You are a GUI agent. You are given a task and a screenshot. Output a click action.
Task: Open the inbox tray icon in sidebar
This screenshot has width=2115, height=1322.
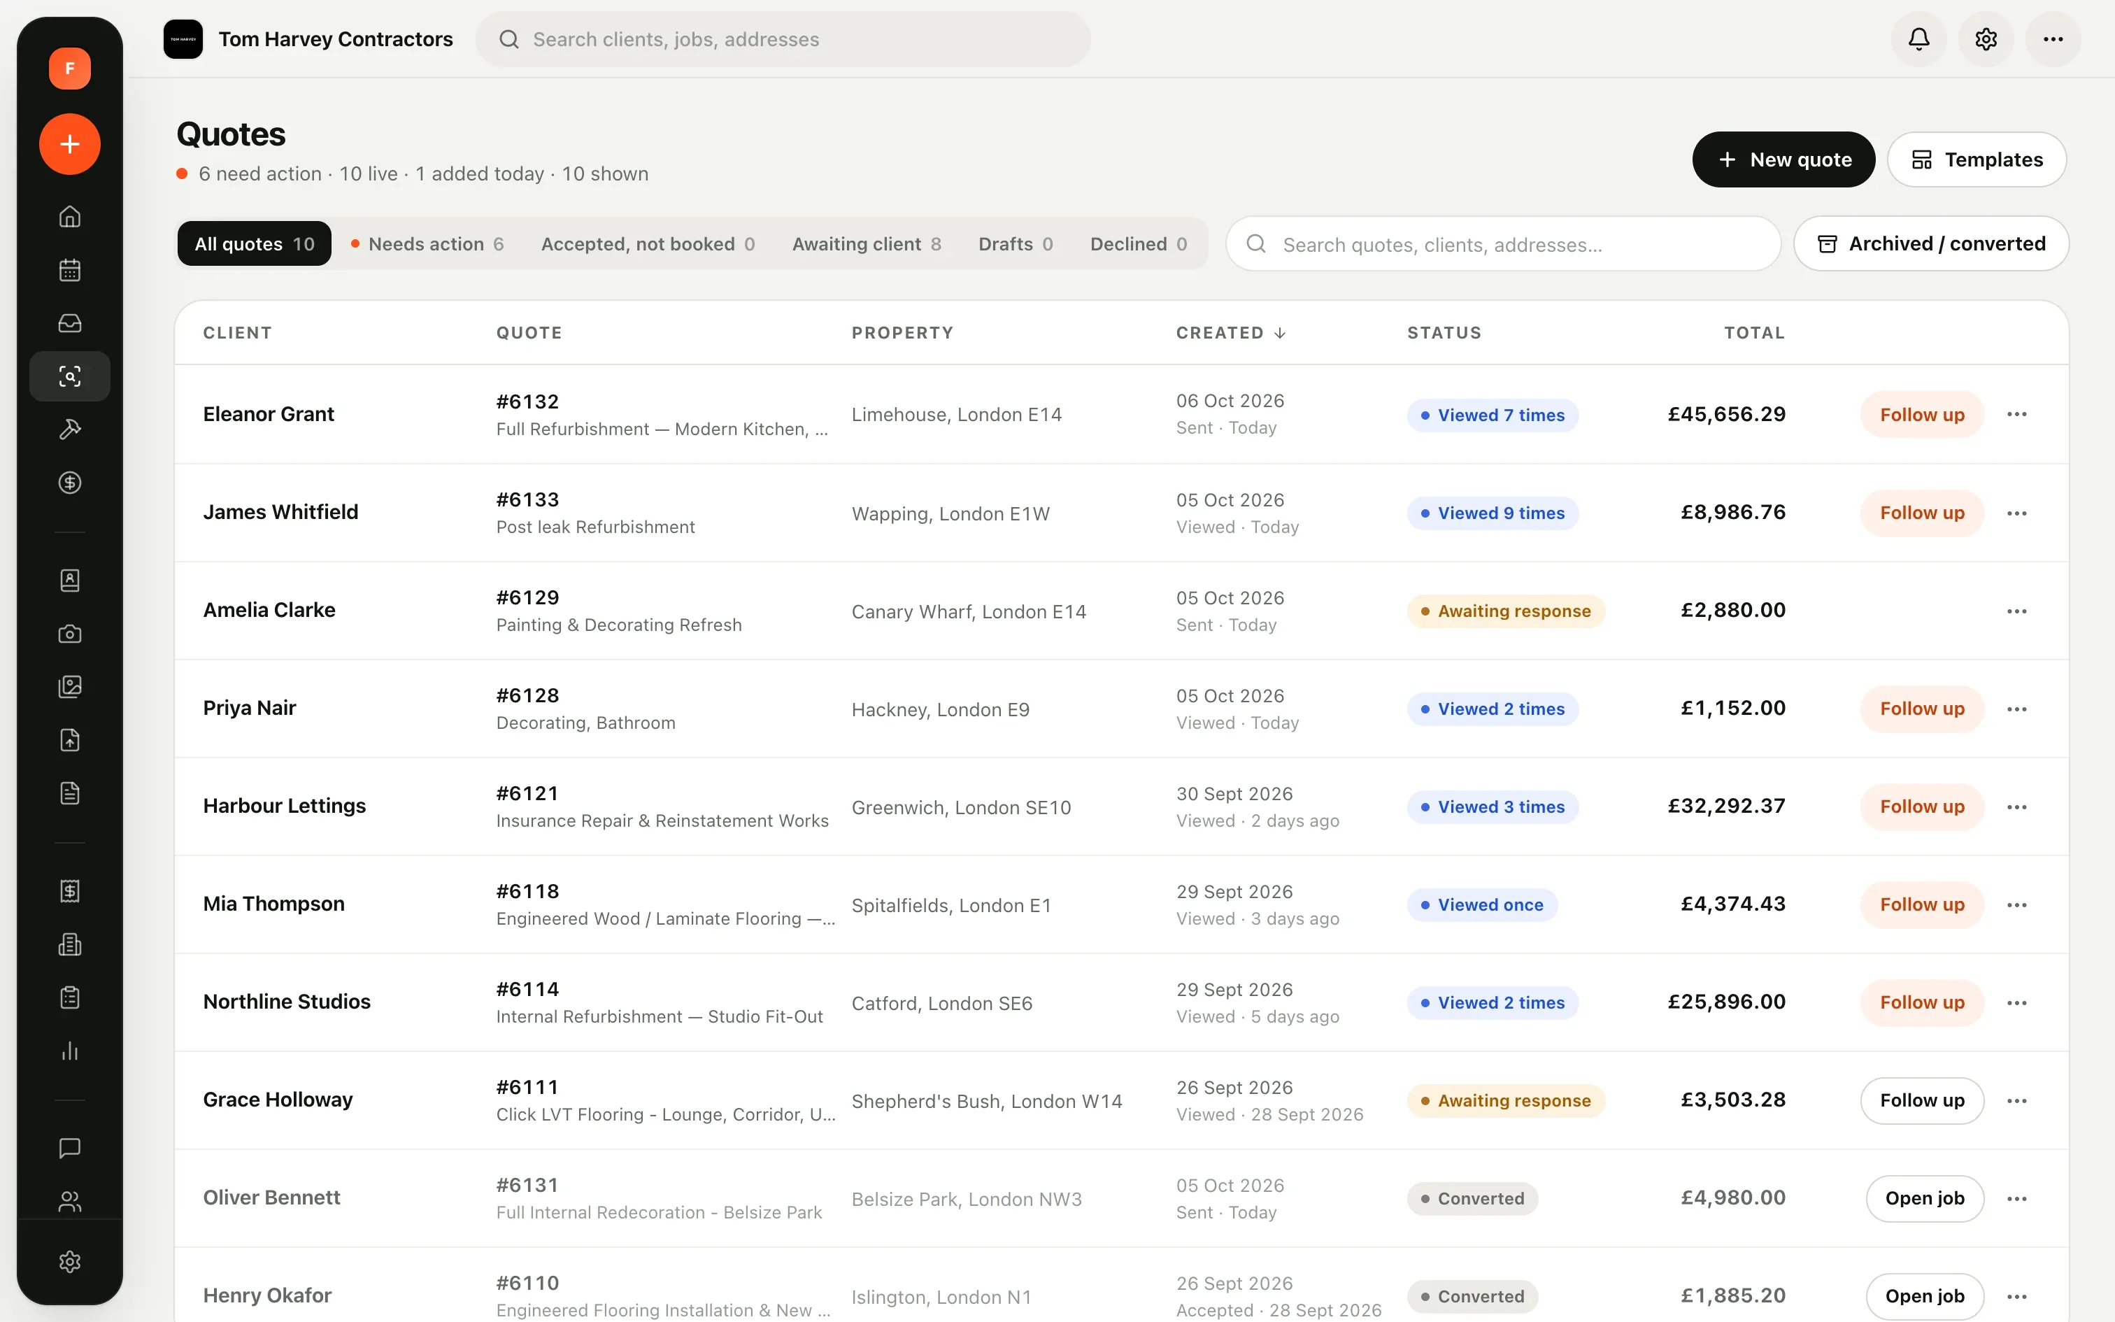click(70, 323)
